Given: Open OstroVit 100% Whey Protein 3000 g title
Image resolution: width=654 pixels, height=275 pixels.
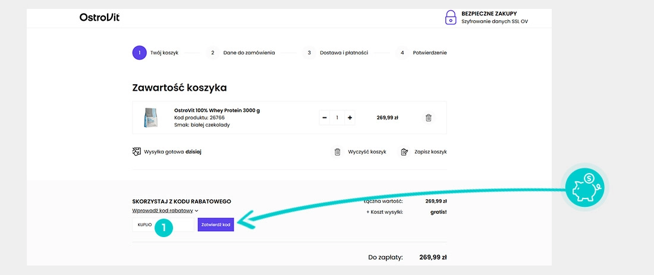Looking at the screenshot, I should tap(217, 110).
